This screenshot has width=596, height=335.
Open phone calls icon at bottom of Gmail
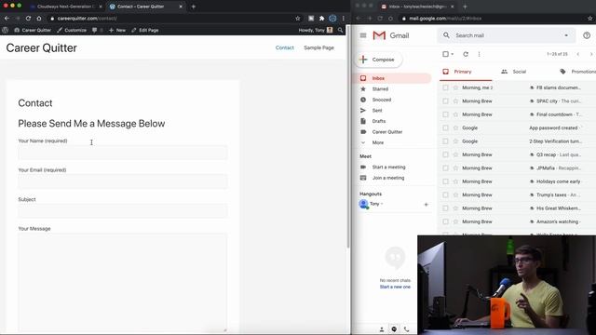pos(406,329)
